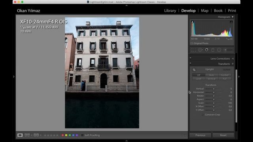
Task: Select the Graduated Filter tool
Action: (213, 50)
